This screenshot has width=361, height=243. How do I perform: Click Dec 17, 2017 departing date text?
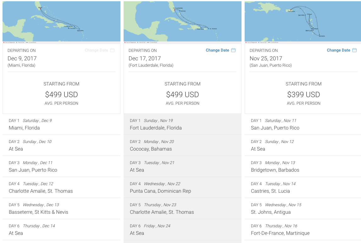(x=145, y=58)
